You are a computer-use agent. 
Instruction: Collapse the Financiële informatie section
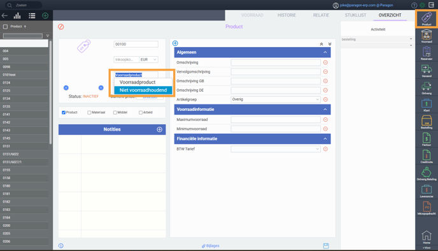tap(325, 139)
